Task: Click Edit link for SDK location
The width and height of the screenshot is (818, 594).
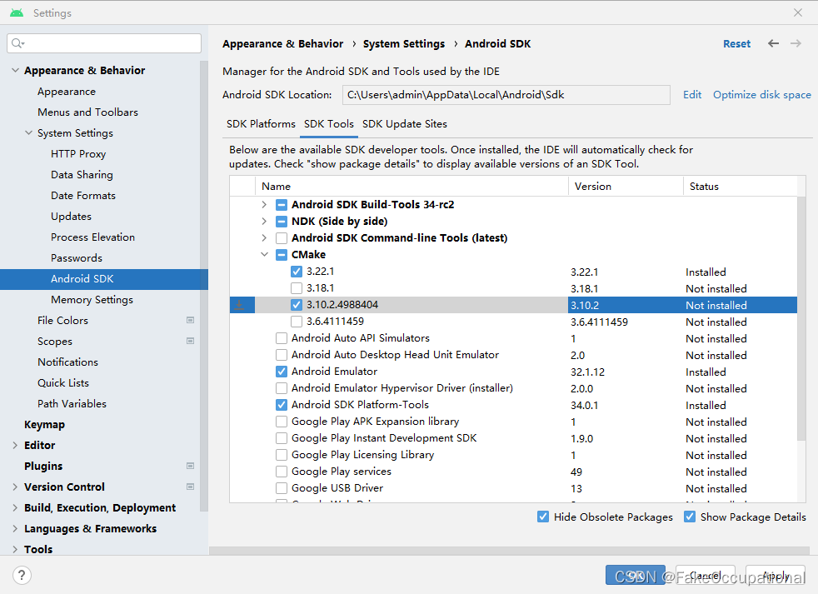Action: pos(692,94)
